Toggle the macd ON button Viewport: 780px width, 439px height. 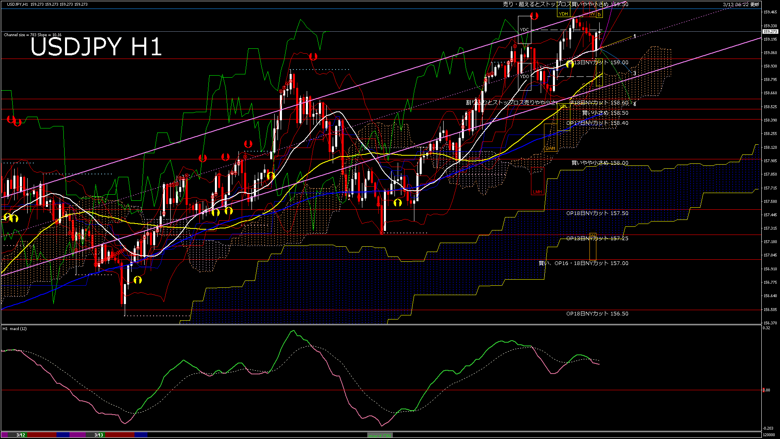pos(380,435)
